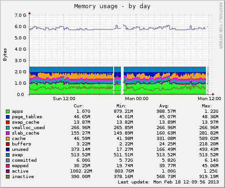Click the 'swap_cache' legend label

25,122
